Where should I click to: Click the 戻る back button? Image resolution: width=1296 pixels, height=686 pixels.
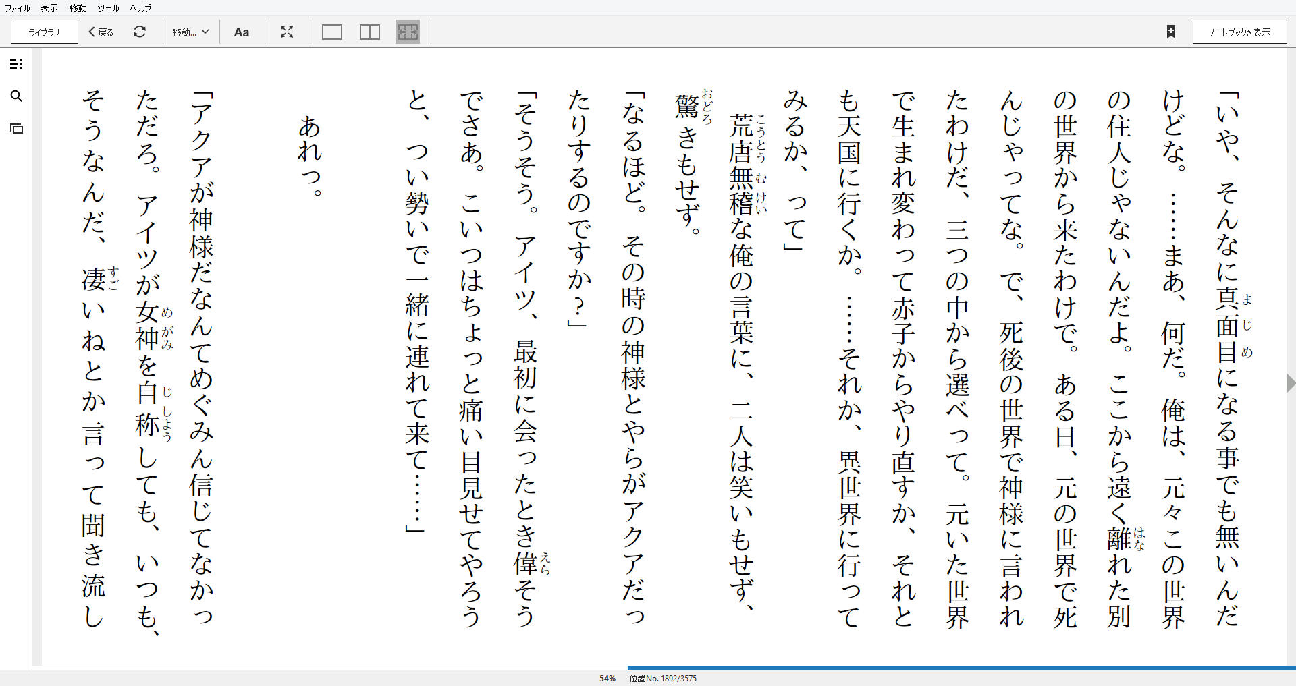(x=101, y=32)
